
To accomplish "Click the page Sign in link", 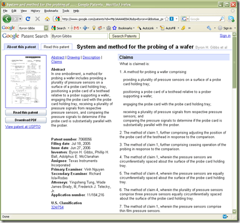I will [225, 35].
